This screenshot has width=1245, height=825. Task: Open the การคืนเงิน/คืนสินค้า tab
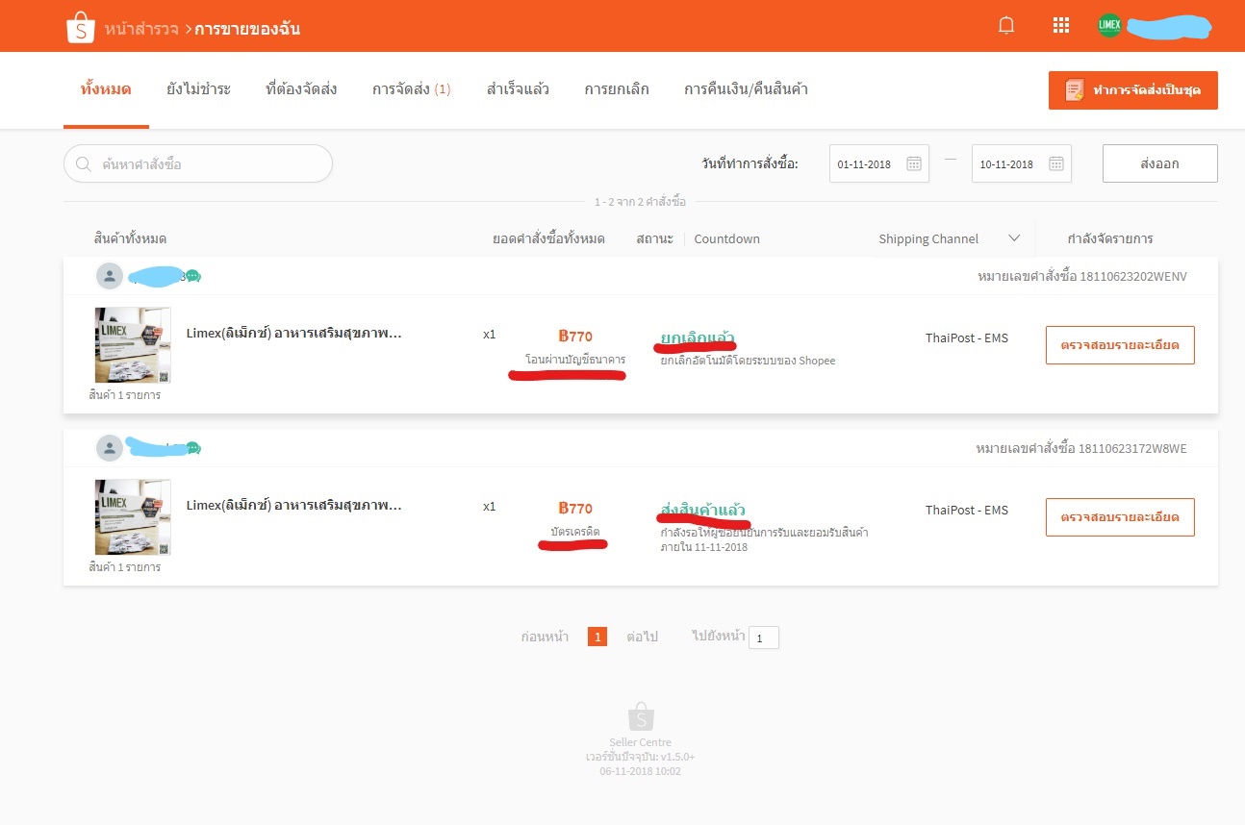[746, 89]
